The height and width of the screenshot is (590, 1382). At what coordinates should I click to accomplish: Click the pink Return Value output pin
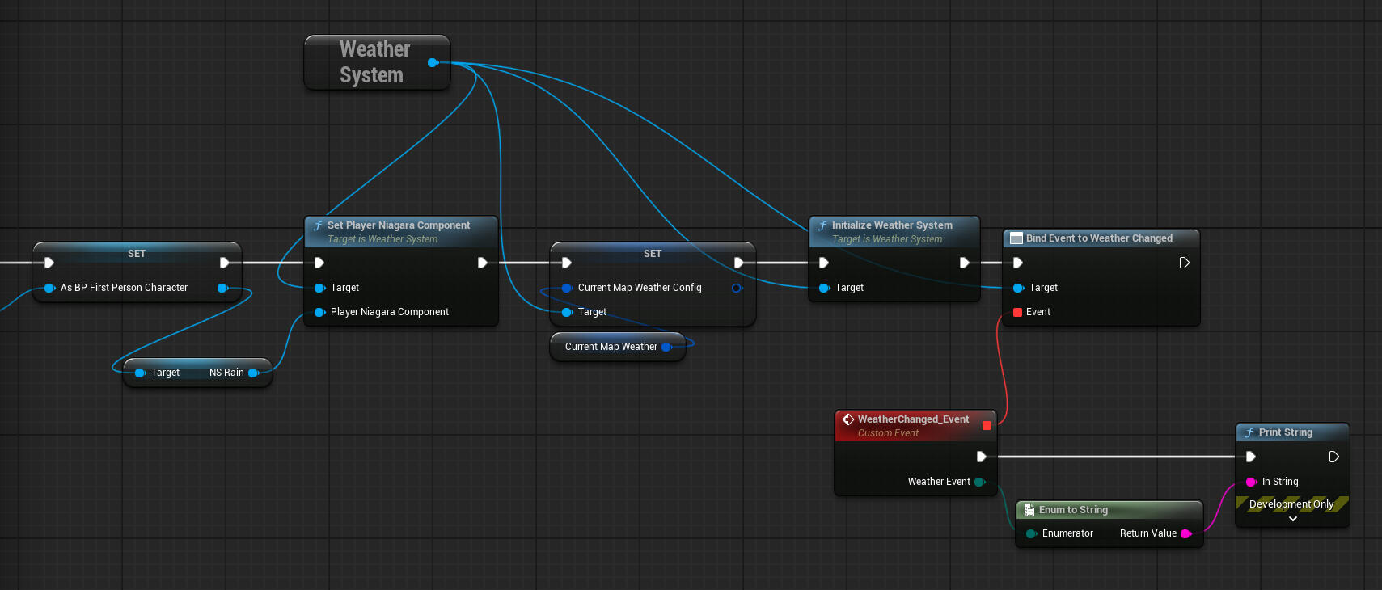point(1185,533)
